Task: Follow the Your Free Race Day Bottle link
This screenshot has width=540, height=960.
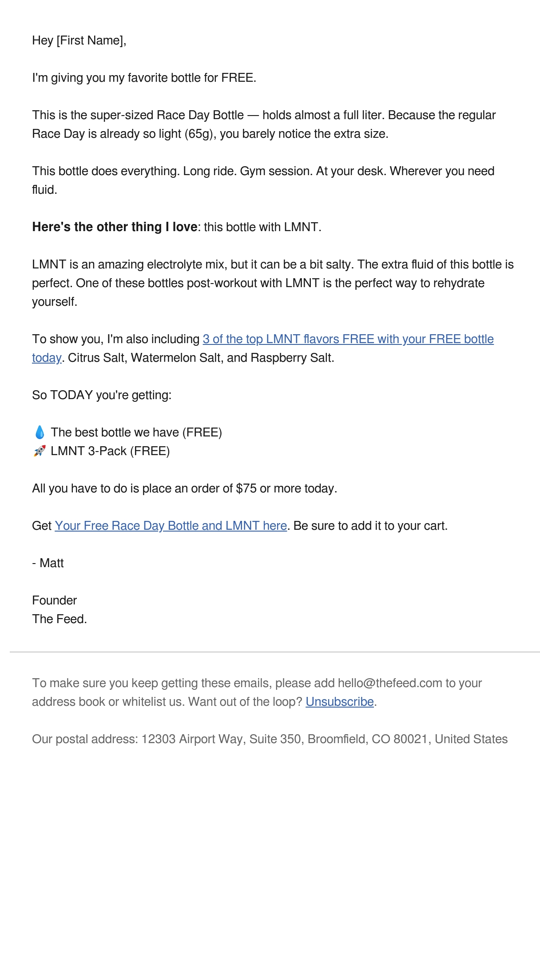Action: tap(171, 526)
